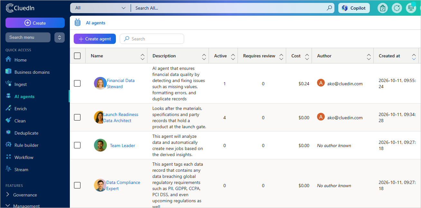This screenshot has width=421, height=208.
Task: Select the Team Leader row checkbox
Action: click(77, 145)
